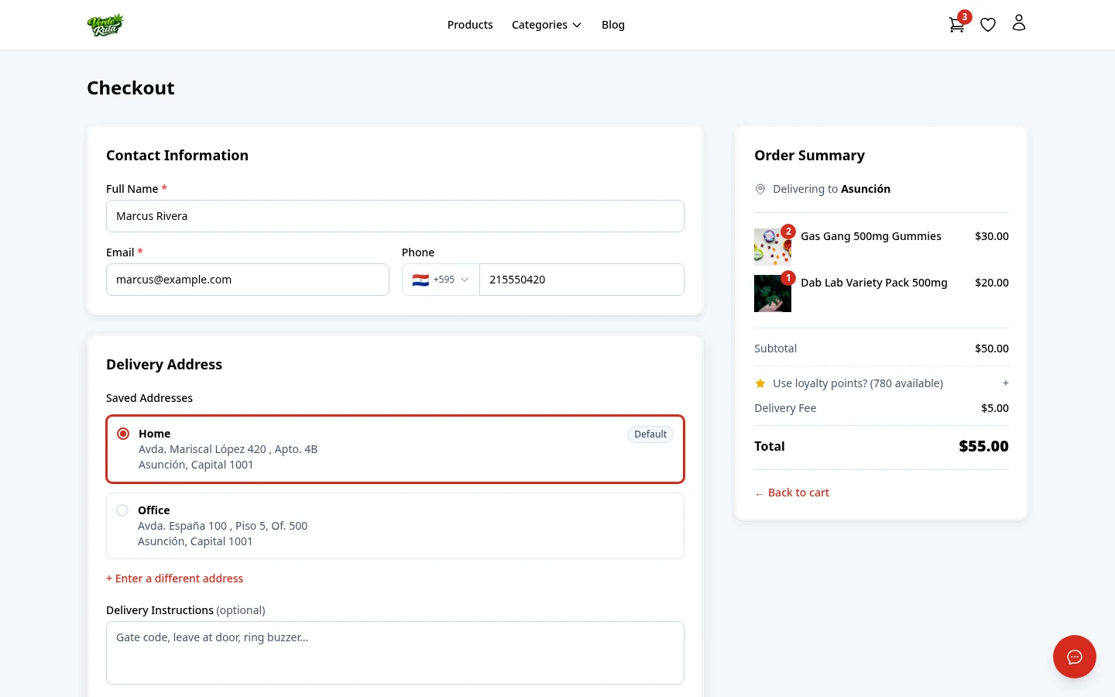This screenshot has height=697, width=1115.
Task: Go to the Blog page
Action: pos(613,24)
